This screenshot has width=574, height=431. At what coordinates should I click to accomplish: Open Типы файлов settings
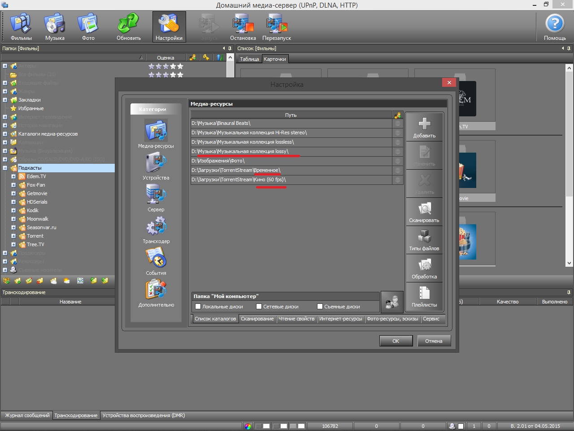(x=424, y=240)
